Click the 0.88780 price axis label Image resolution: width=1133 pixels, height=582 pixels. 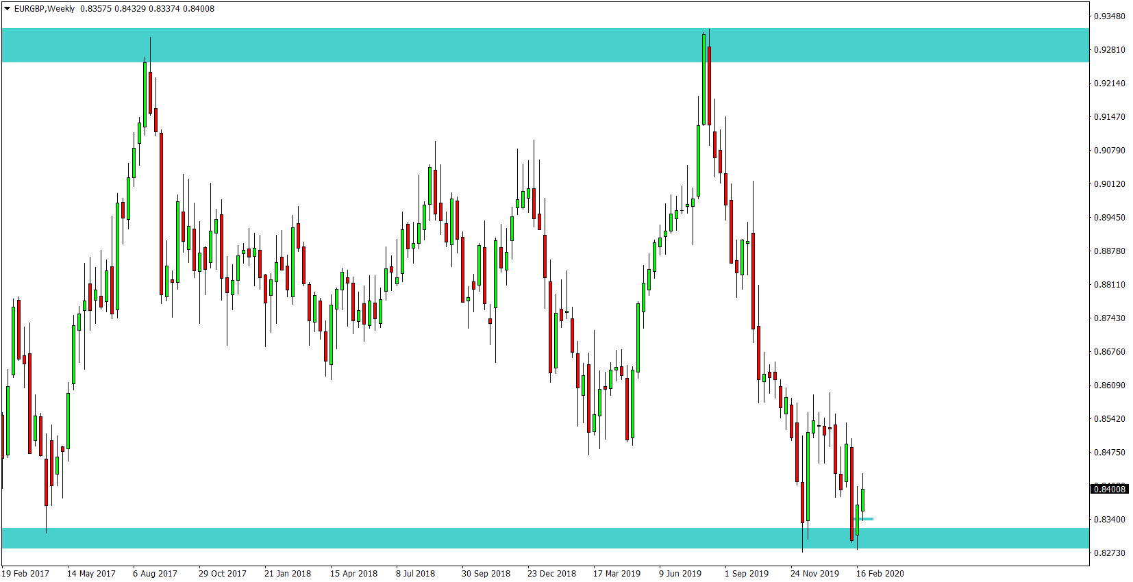pyautogui.click(x=1109, y=251)
